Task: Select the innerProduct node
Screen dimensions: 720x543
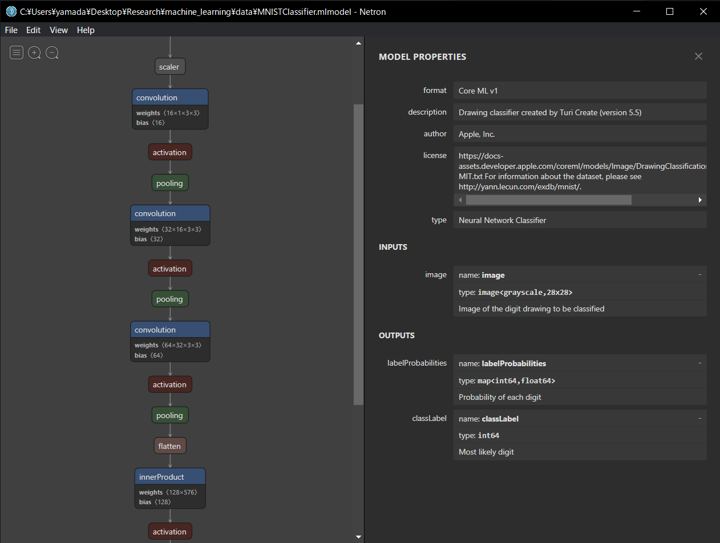Action: (x=170, y=477)
